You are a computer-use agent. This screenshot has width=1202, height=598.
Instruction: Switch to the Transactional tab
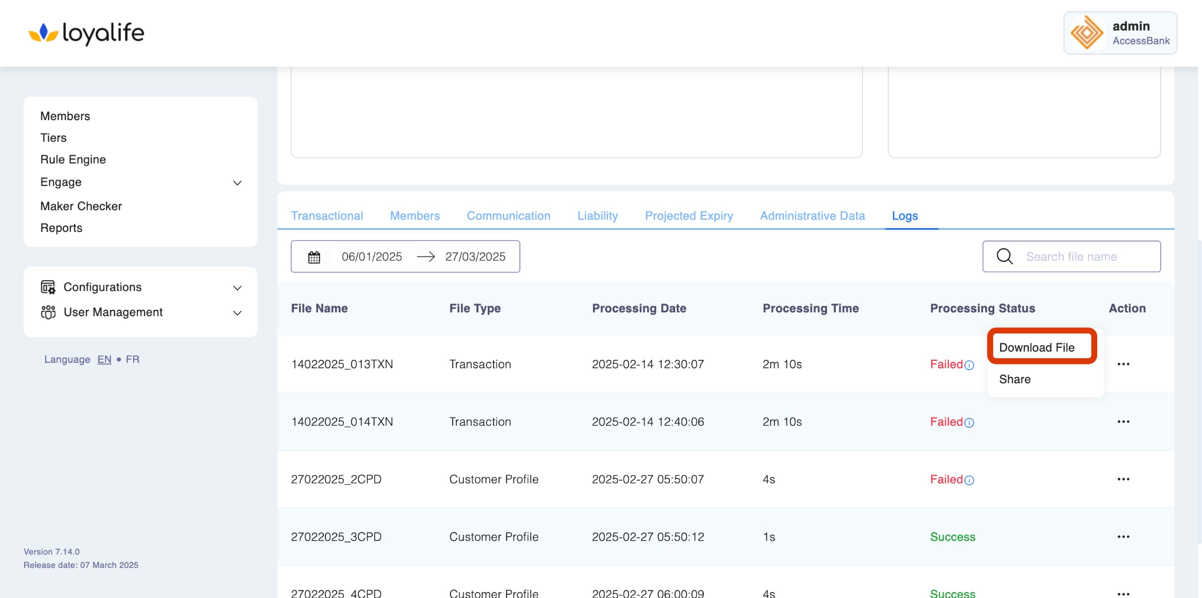(x=327, y=216)
